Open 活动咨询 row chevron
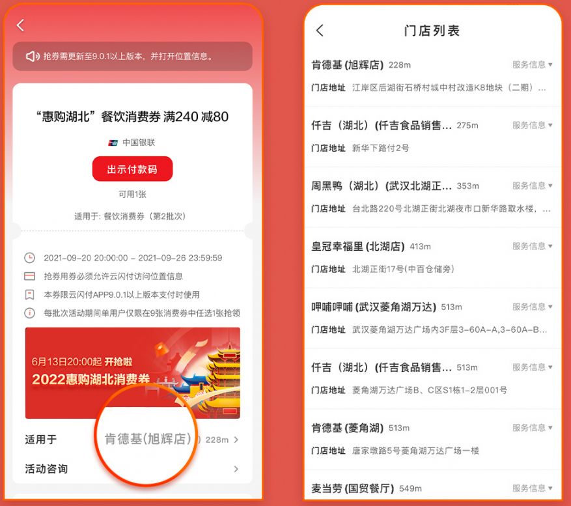The height and width of the screenshot is (506, 571). [236, 469]
